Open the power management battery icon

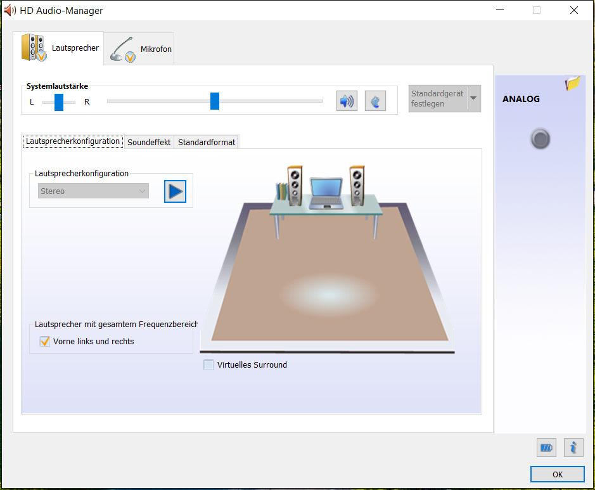tap(546, 448)
